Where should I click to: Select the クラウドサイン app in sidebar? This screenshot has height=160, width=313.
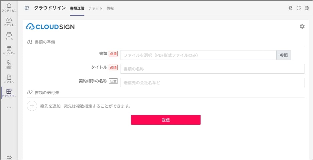(9, 92)
